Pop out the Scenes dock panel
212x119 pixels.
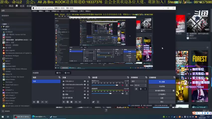pos(59,77)
